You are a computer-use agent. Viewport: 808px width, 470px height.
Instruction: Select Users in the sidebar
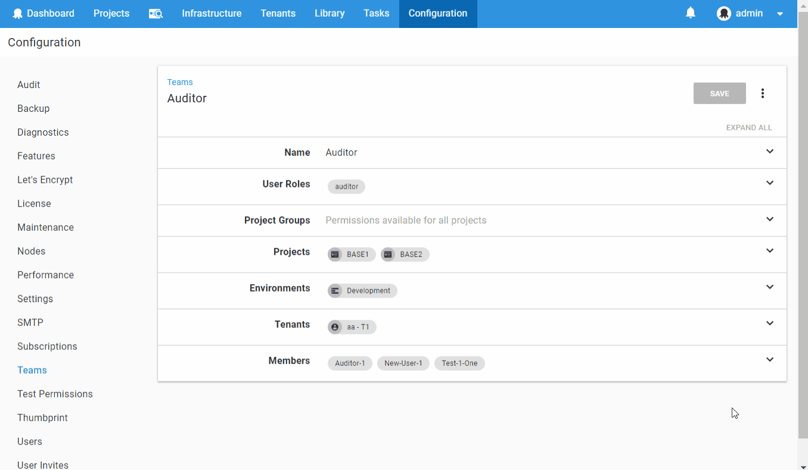29,441
